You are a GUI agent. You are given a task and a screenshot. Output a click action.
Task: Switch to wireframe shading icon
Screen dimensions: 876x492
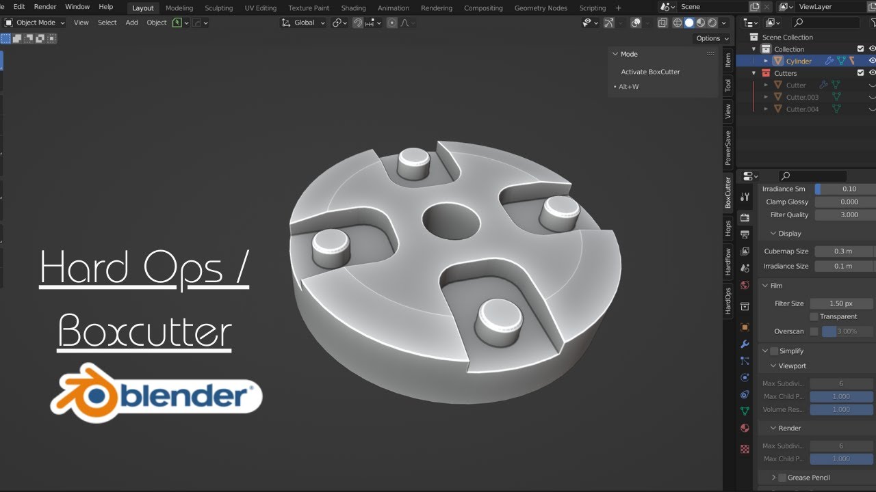[678, 23]
